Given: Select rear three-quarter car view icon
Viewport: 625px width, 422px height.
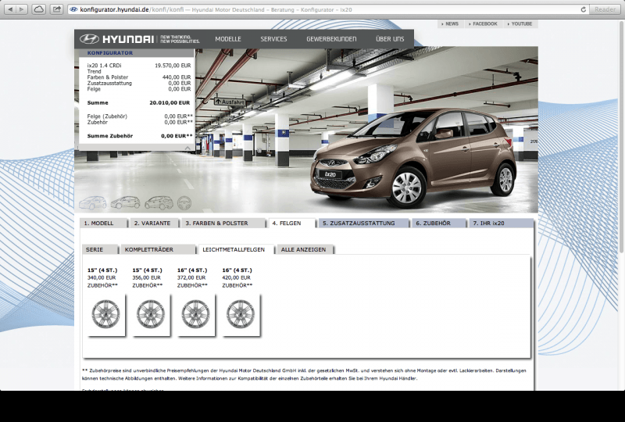Looking at the screenshot, I should coord(159,202).
